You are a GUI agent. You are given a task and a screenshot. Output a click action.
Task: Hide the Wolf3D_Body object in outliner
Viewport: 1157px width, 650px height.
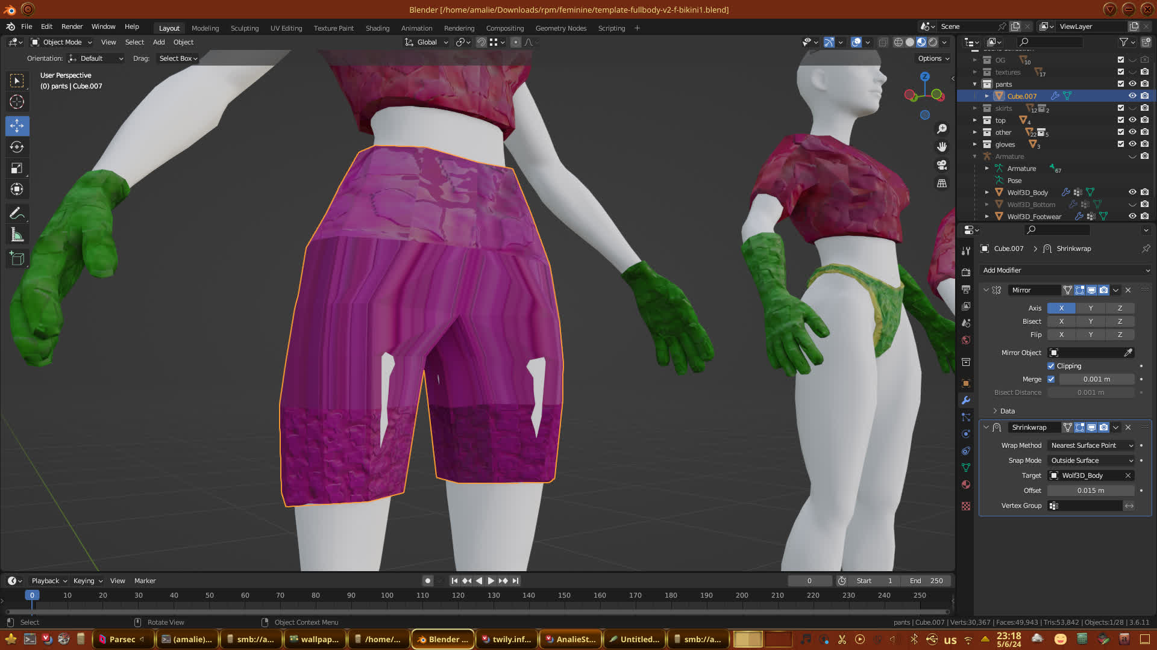(1132, 193)
